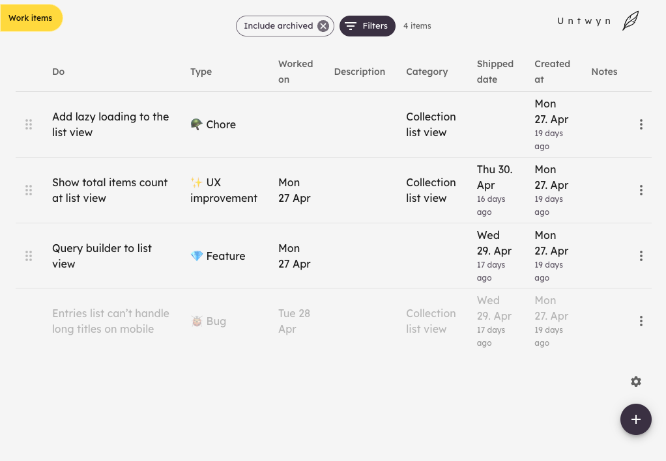Open row menu for Query builder item
The width and height of the screenshot is (666, 461).
tap(641, 256)
